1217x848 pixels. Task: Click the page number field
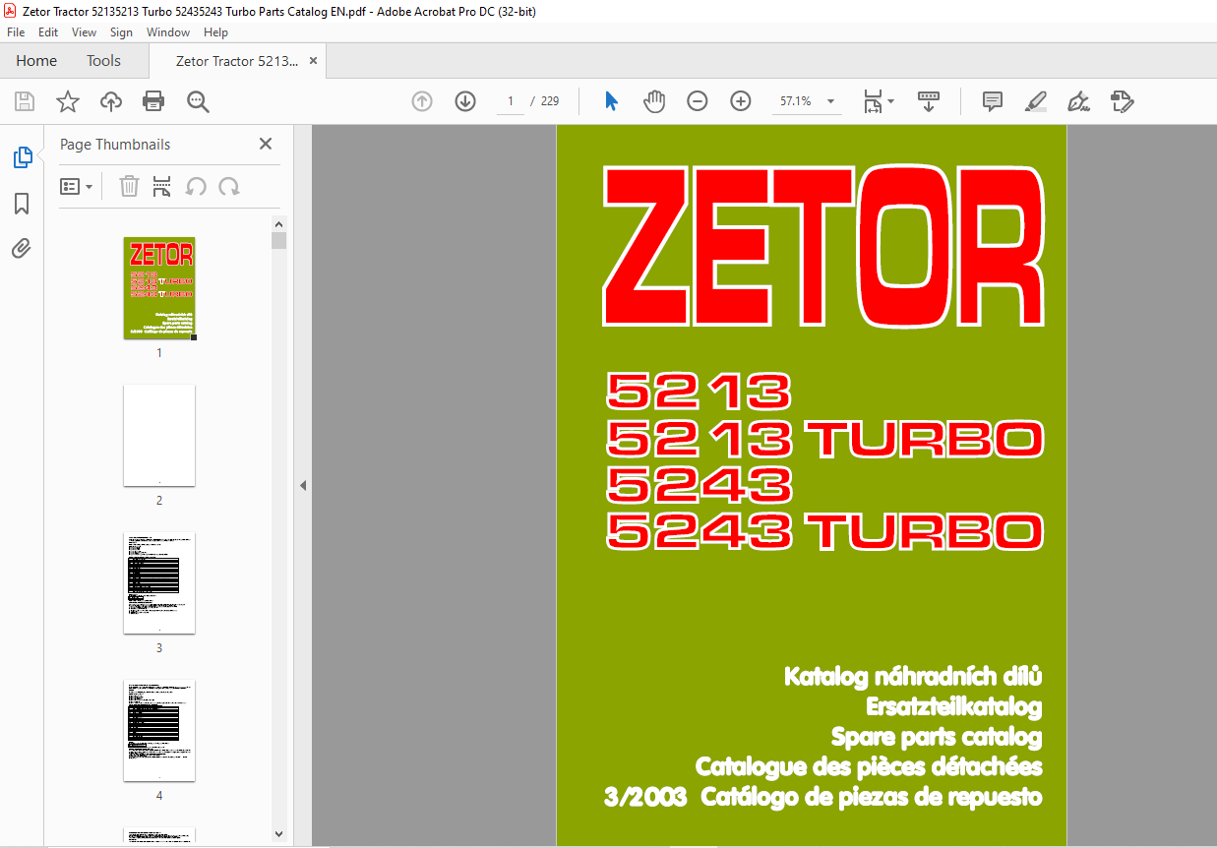[x=511, y=101]
